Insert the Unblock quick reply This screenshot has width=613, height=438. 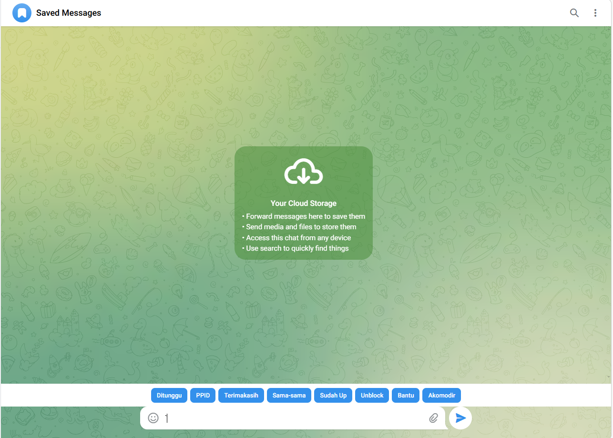click(x=372, y=396)
